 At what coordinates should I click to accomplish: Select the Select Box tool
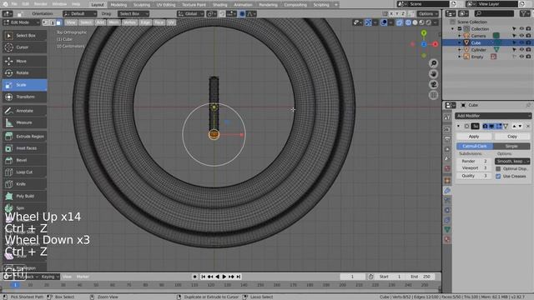click(x=24, y=35)
